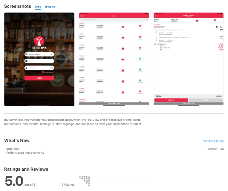Click the 'Ratings and Reviews' heading
228x191 pixels.
coord(26,169)
